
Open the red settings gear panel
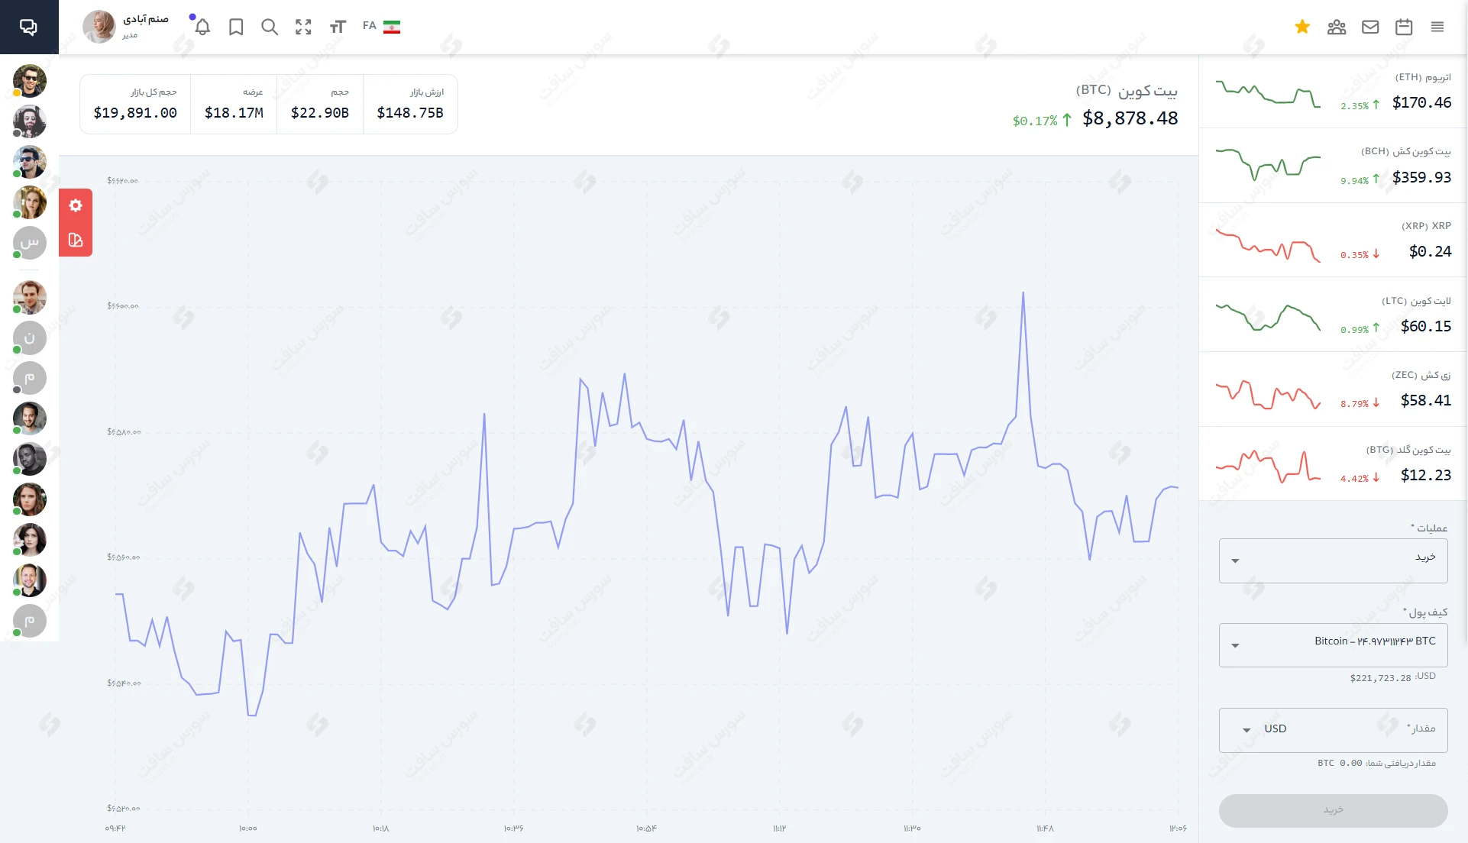coord(76,205)
